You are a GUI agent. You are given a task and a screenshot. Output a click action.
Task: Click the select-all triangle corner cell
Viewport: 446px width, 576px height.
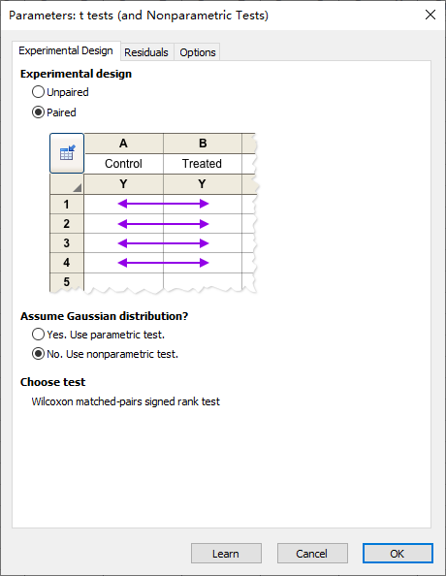(67, 184)
